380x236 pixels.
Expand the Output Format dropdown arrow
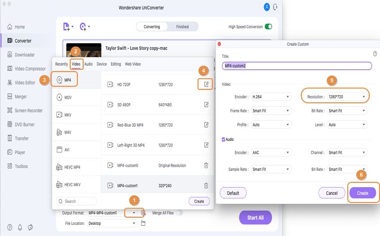coord(134,213)
